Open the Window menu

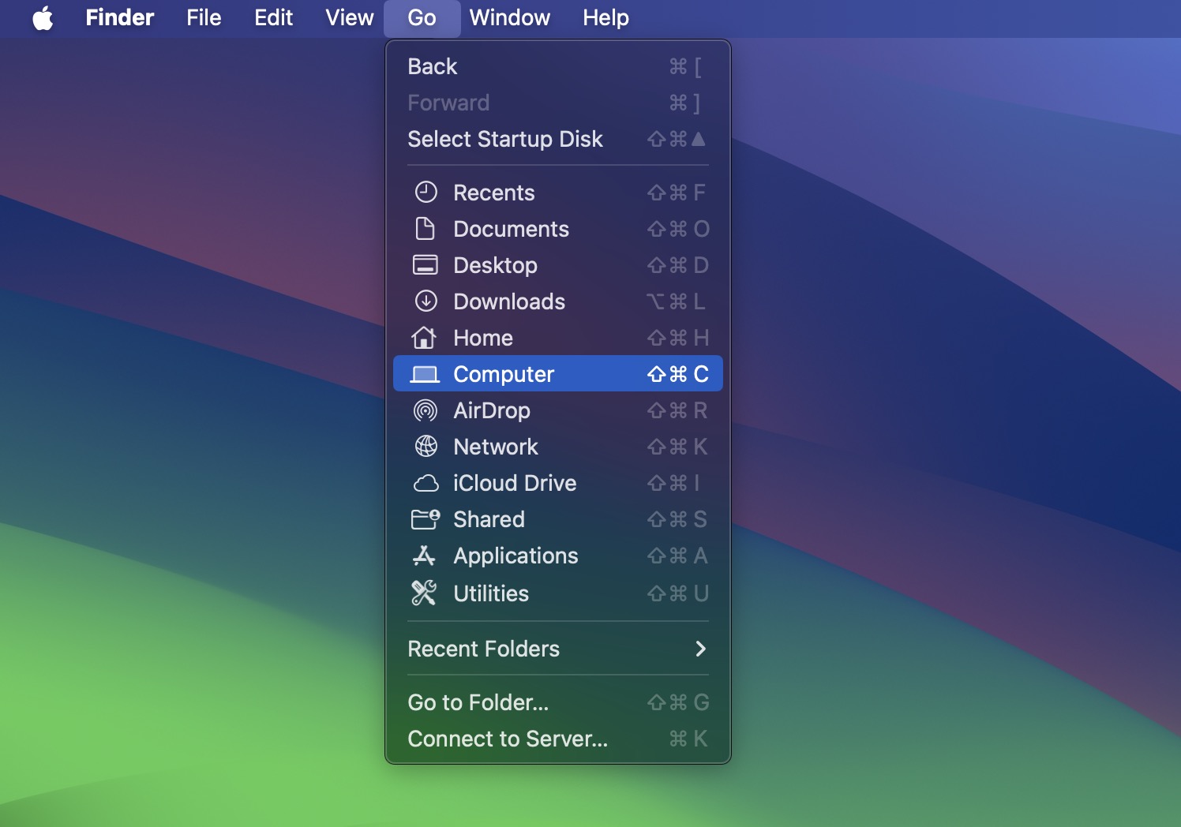pyautogui.click(x=510, y=18)
